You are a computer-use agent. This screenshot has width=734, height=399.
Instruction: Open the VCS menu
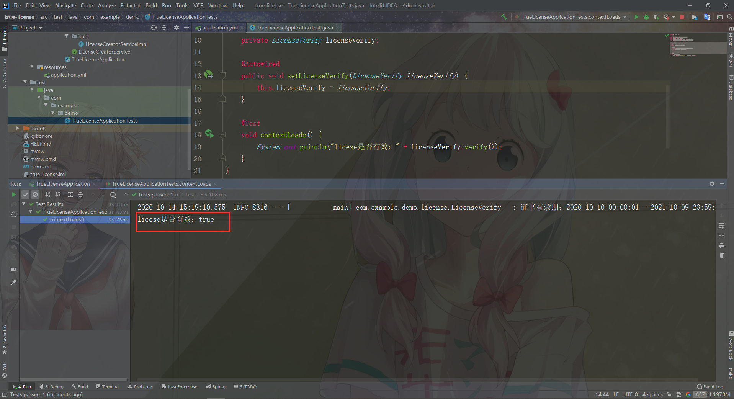[x=198, y=5]
